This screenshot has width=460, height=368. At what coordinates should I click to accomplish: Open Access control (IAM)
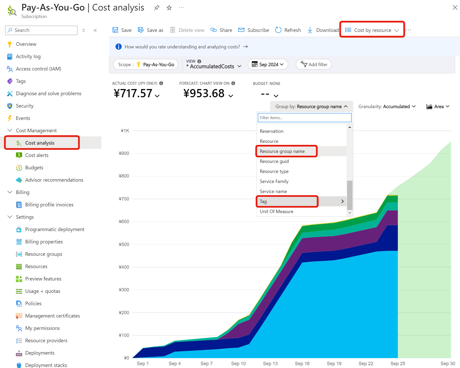click(x=39, y=69)
